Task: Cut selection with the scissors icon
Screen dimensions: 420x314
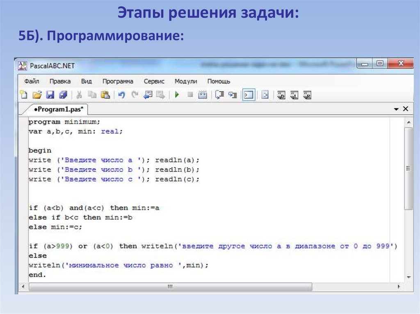Action: coord(79,95)
